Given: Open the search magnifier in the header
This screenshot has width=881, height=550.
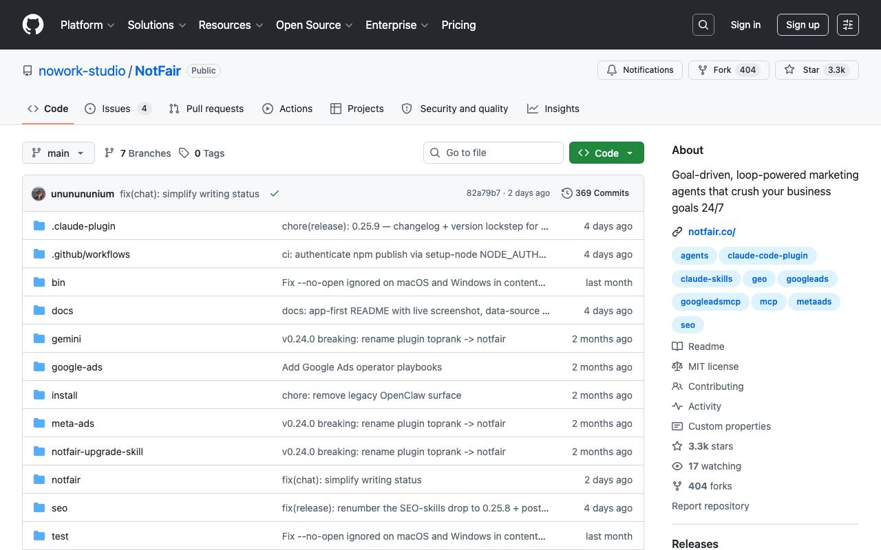Looking at the screenshot, I should click(703, 25).
